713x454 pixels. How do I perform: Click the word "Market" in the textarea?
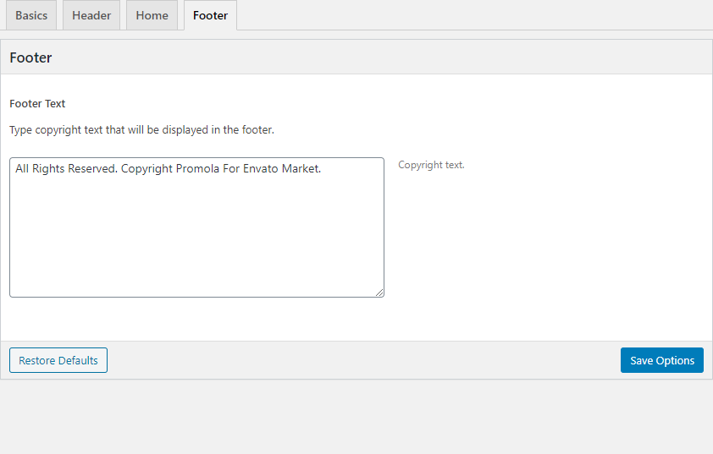coord(300,169)
